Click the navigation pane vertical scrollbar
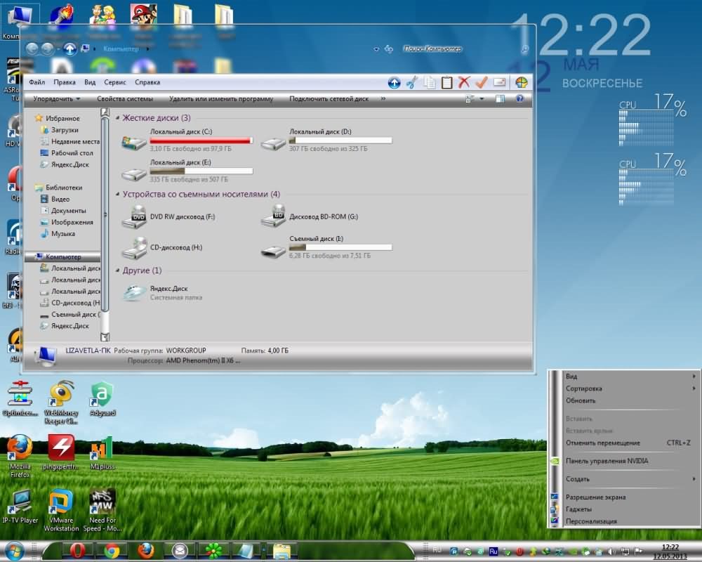Screen dimensions: 702x562 point(105,211)
